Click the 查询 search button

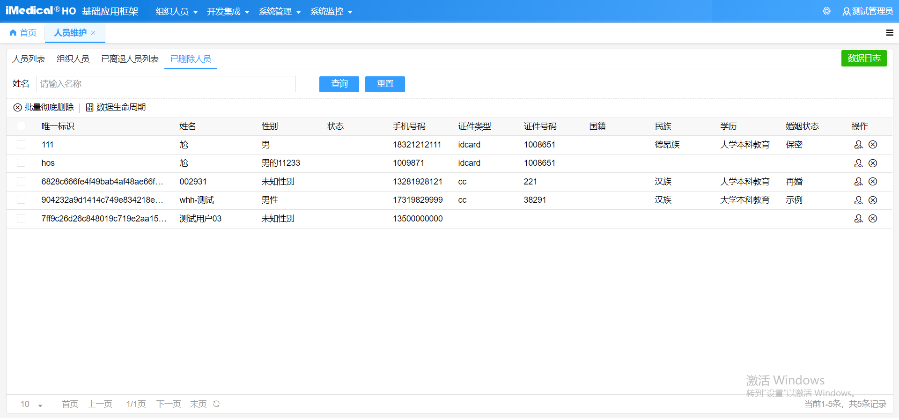[x=339, y=84]
